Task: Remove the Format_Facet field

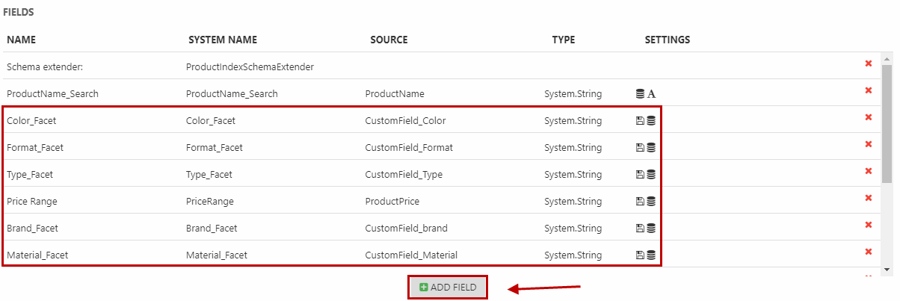Action: pos(868,144)
